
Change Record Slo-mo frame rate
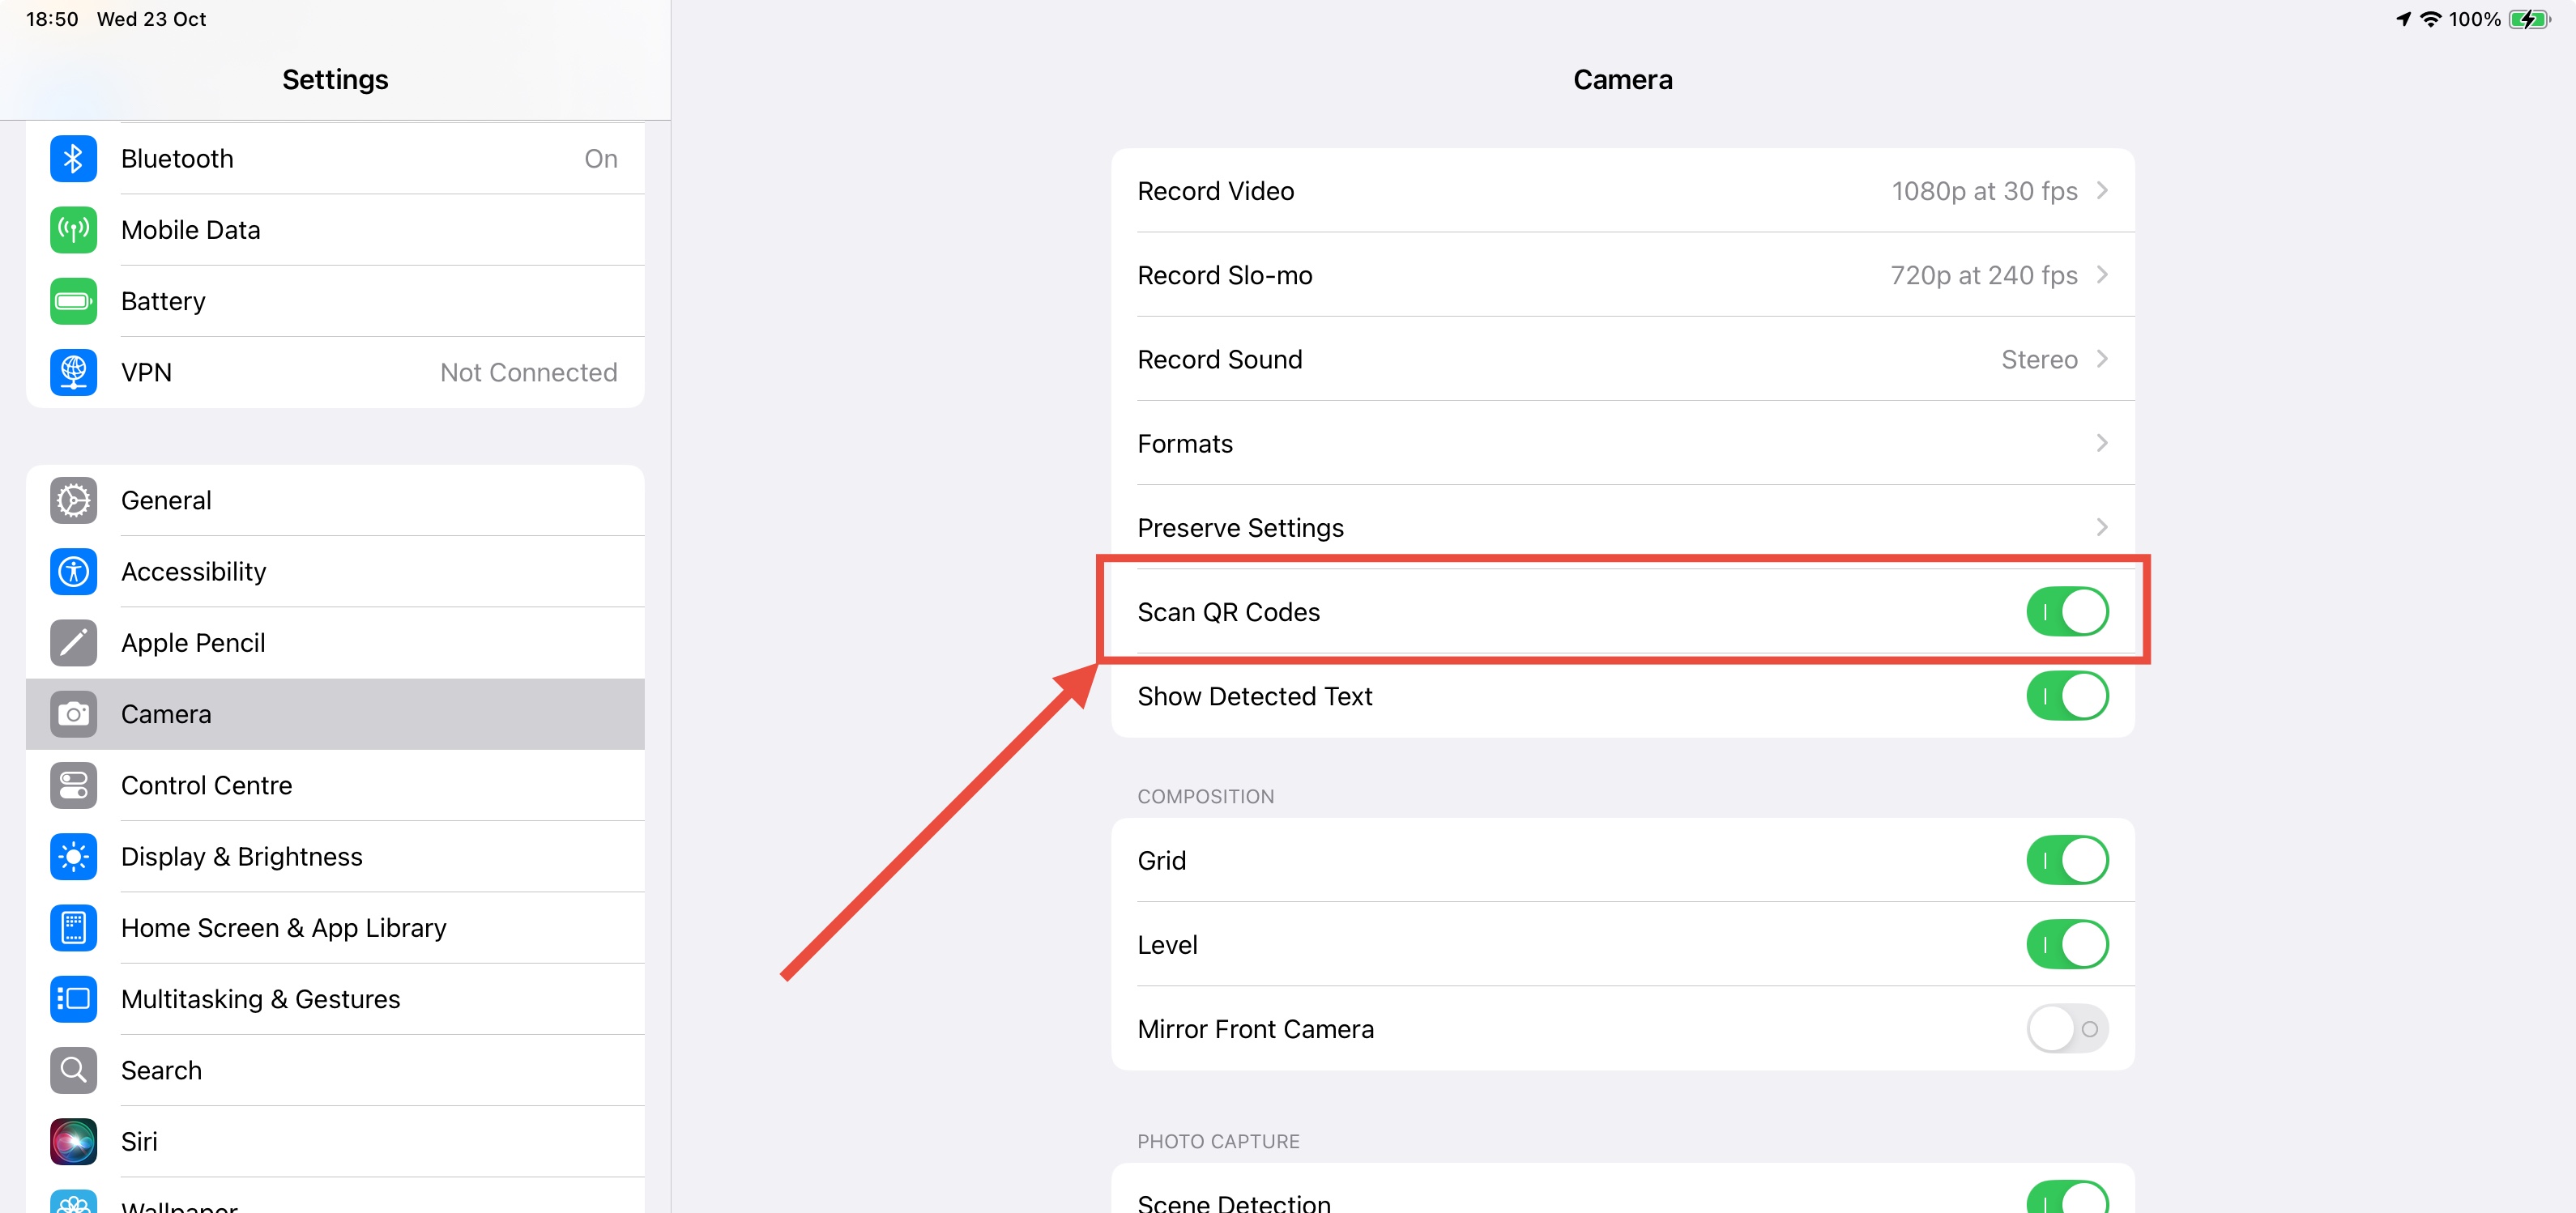(x=1620, y=275)
